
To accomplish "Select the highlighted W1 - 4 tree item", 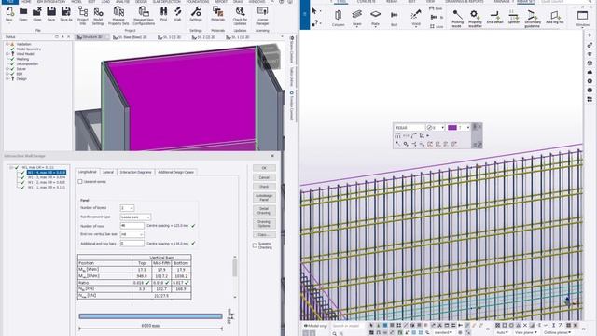I will pos(46,172).
